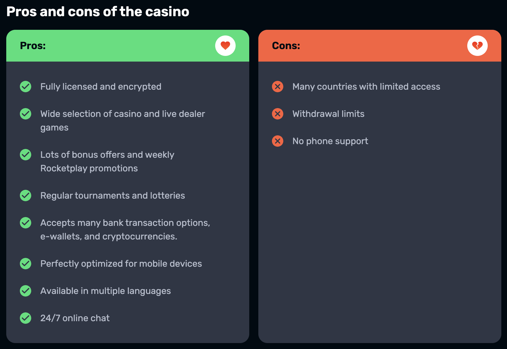
Task: Click red X icon next to Withdrawal limits
Action: [278, 114]
